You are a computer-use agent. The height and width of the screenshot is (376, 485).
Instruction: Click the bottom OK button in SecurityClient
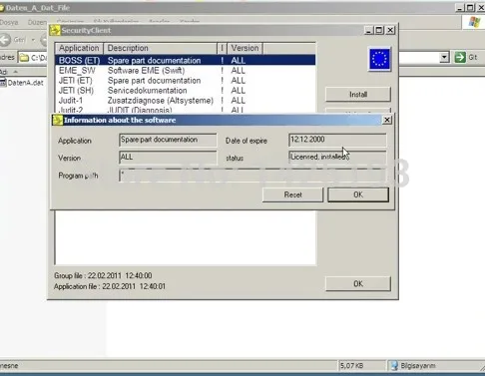pyautogui.click(x=358, y=283)
